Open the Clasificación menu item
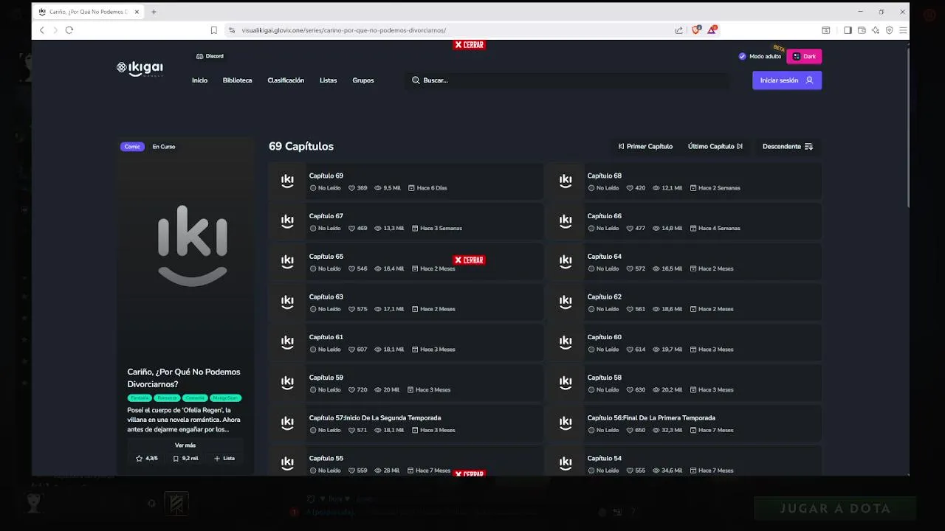The image size is (945, 531). click(286, 80)
